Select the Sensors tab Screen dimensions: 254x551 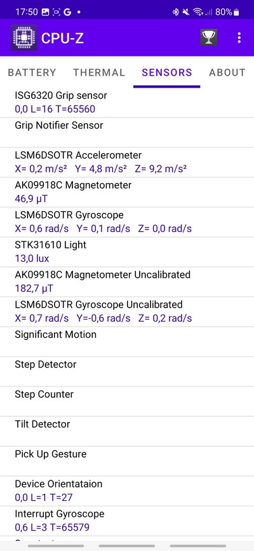pyautogui.click(x=167, y=72)
